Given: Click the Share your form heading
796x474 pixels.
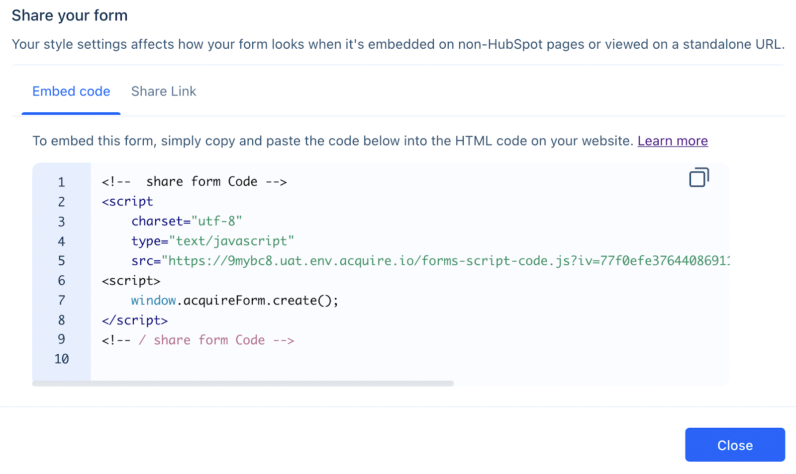Looking at the screenshot, I should point(70,15).
